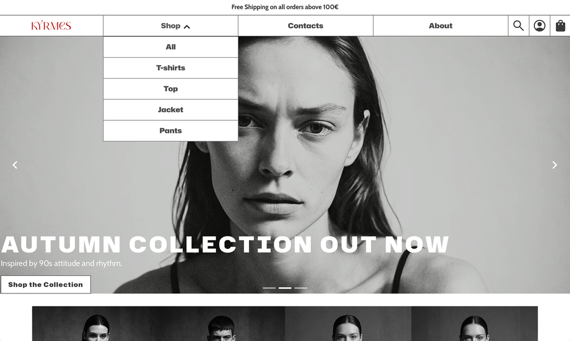Open Jacket category from dropdown
Viewport: 570px width, 341px height.
pyautogui.click(x=171, y=110)
